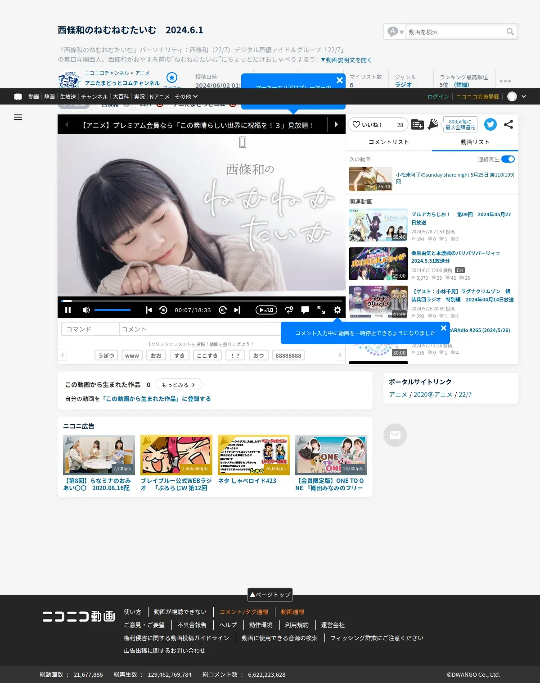
Task: Post the quick comment www
Action: coord(132,355)
